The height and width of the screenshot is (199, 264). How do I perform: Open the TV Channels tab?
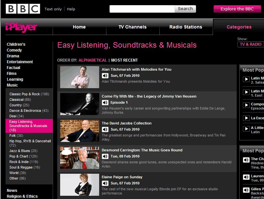pyautogui.click(x=133, y=27)
